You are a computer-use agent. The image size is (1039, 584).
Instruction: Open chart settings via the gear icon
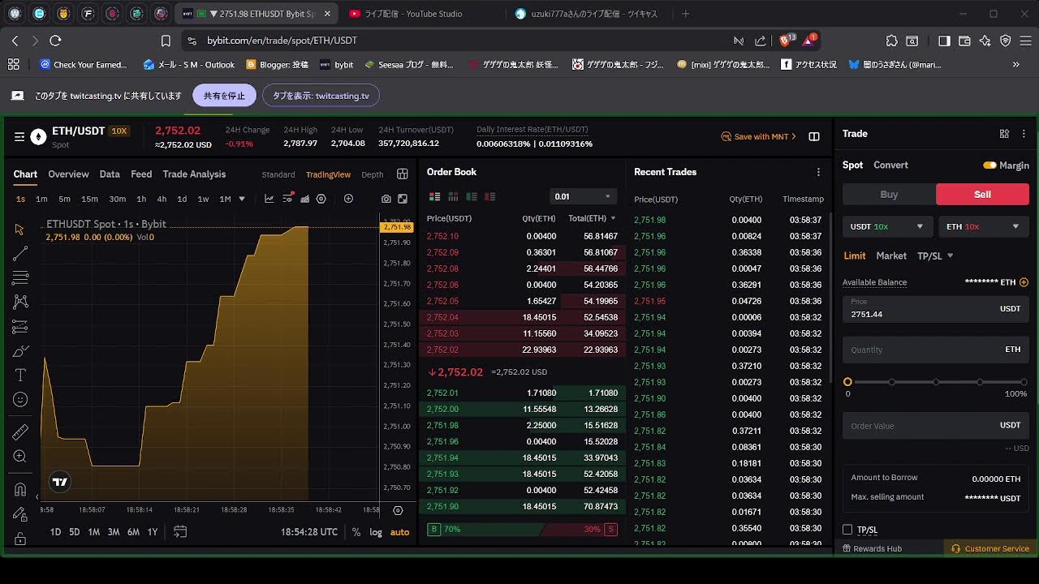321,197
